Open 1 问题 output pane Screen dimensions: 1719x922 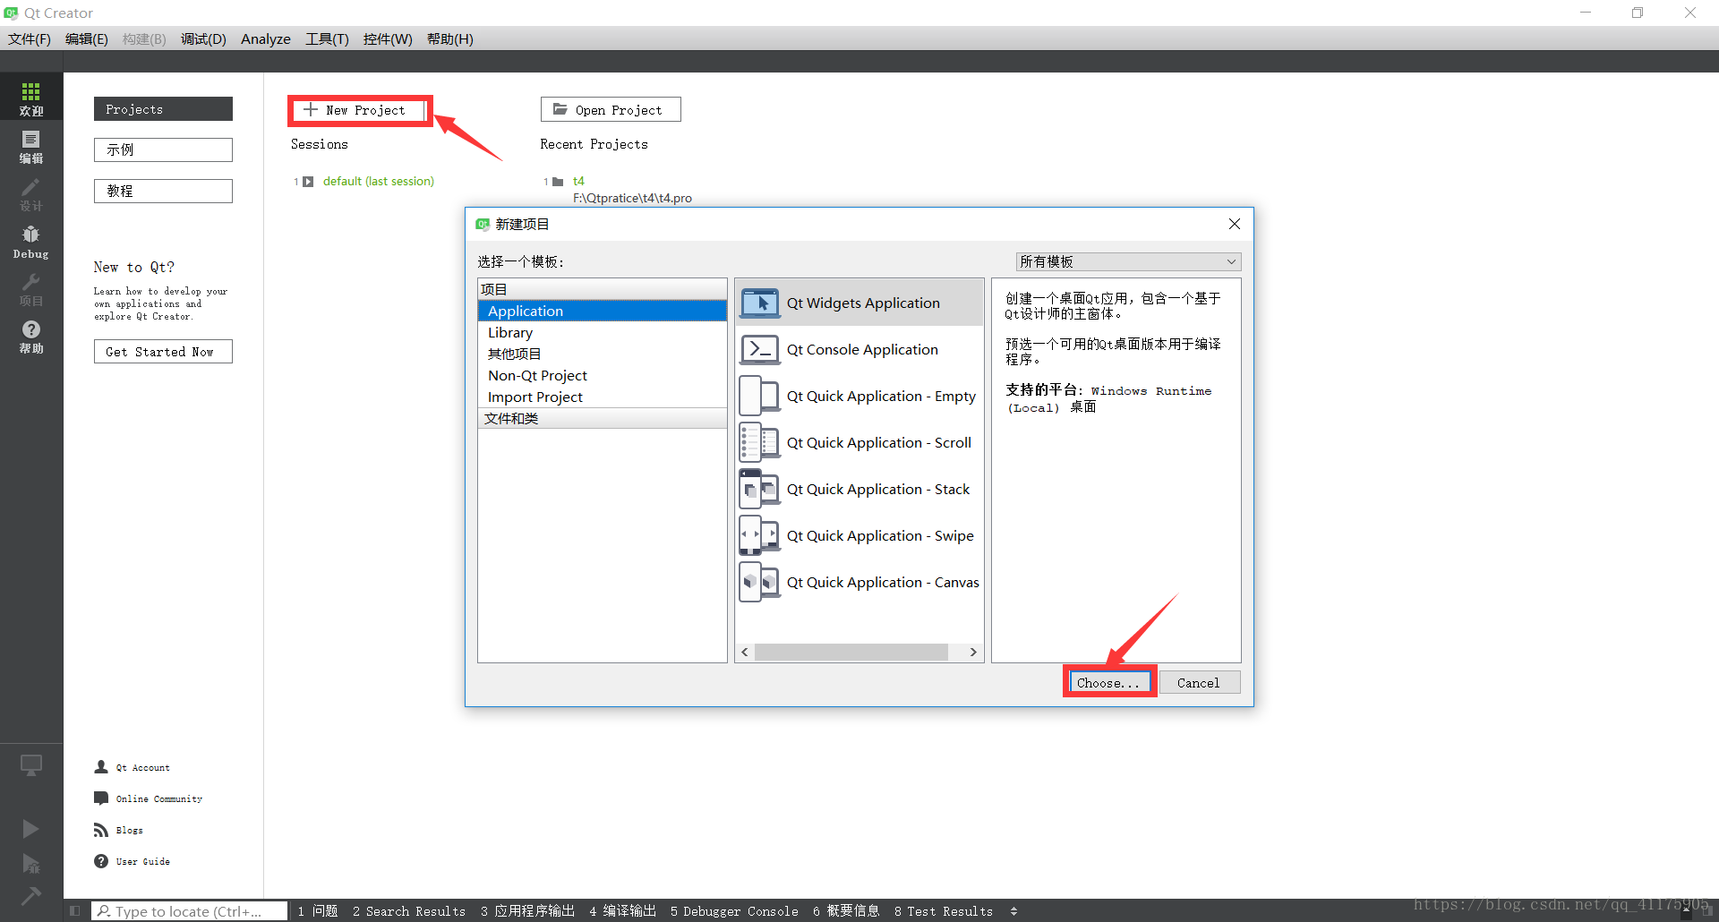[x=318, y=911]
